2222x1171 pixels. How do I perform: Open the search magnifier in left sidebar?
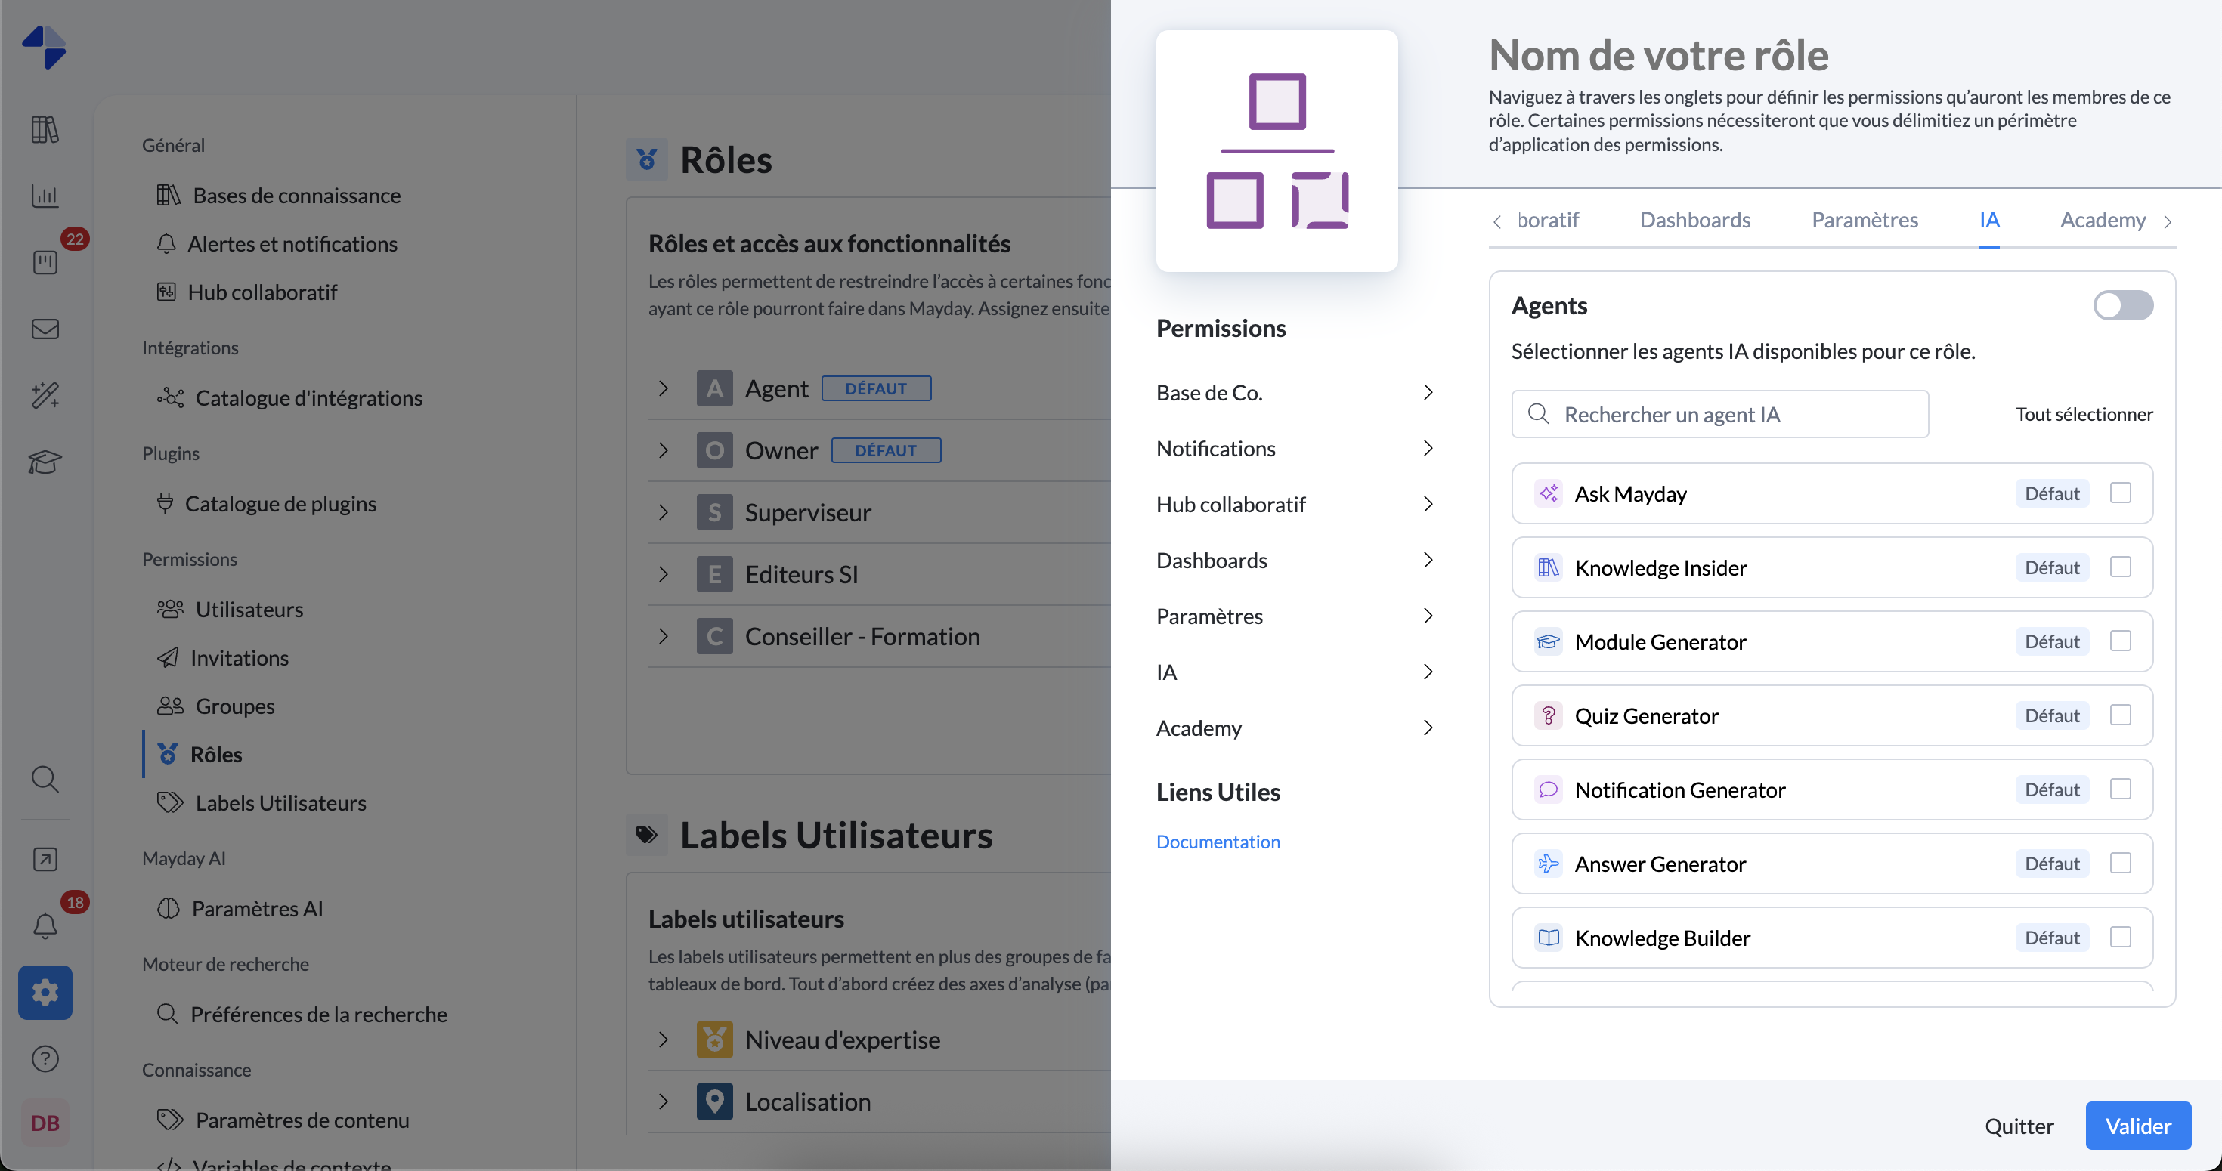(45, 779)
